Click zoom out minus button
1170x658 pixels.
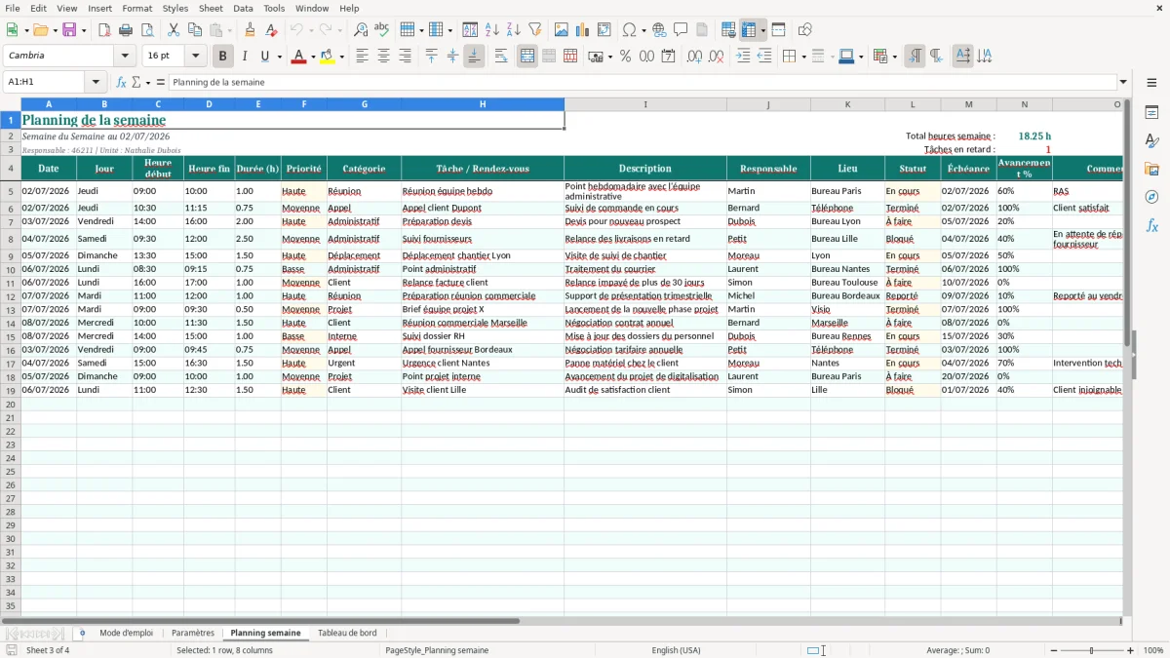tap(1052, 650)
